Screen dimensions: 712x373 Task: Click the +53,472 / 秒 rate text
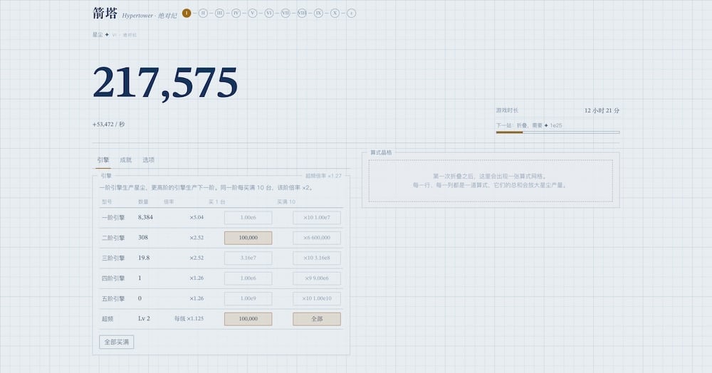108,125
